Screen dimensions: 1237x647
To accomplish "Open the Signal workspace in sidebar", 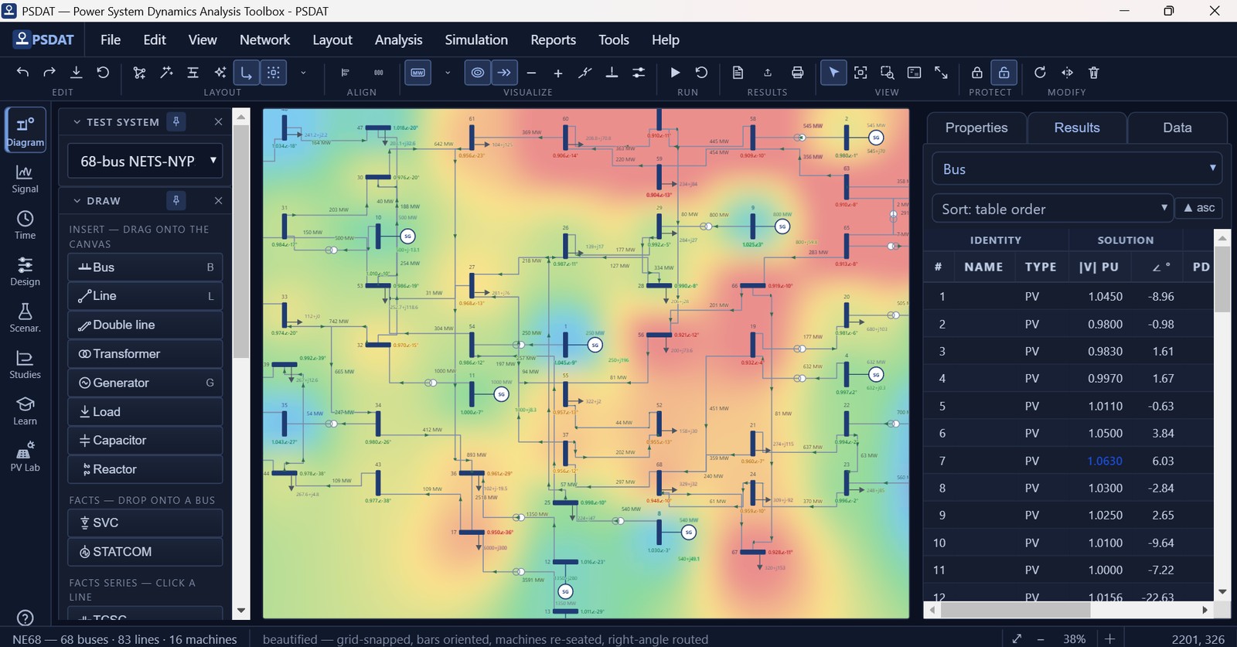I will 25,179.
